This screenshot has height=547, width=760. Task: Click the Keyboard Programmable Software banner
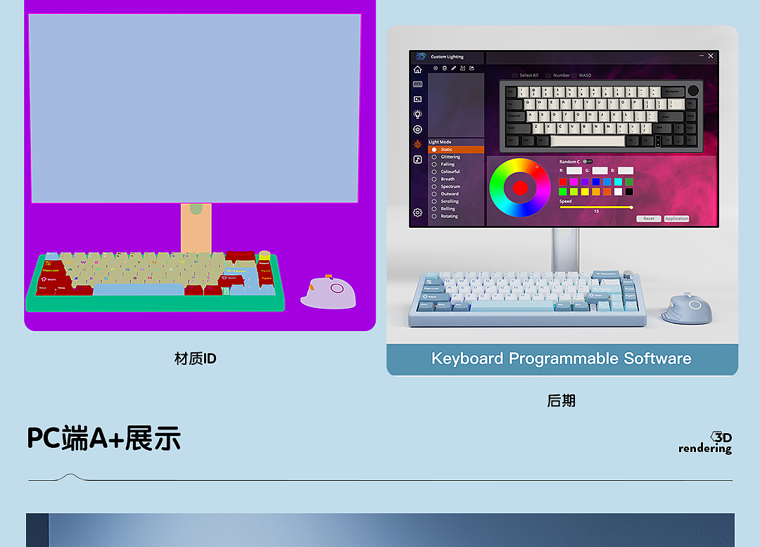562,359
